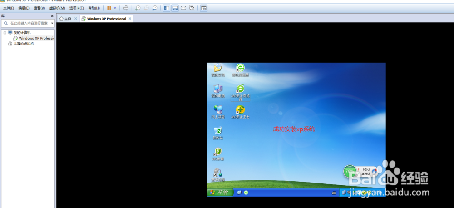Click the IE quick launch icon in XP taskbar
Screen dimensions: 454x208
pos(239,193)
